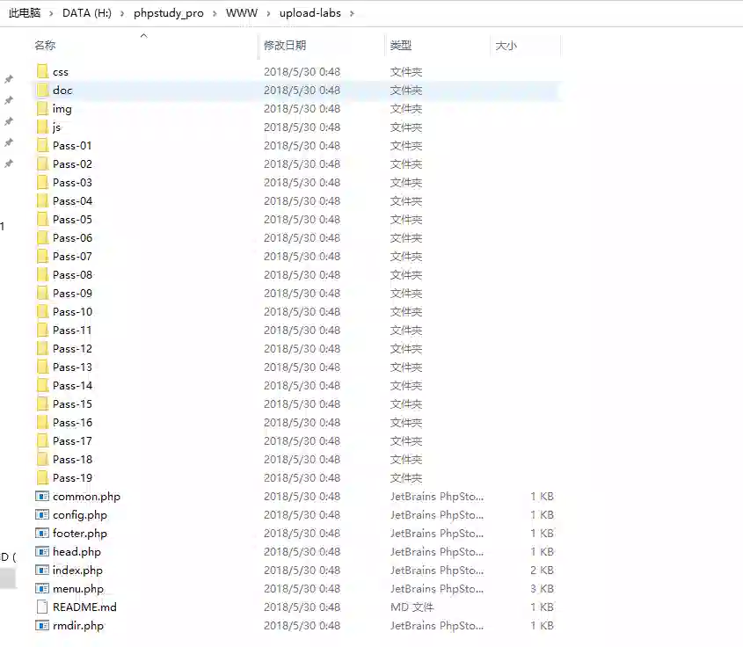Sort by 修改日期 column header
The image size is (743, 647).
pos(285,46)
